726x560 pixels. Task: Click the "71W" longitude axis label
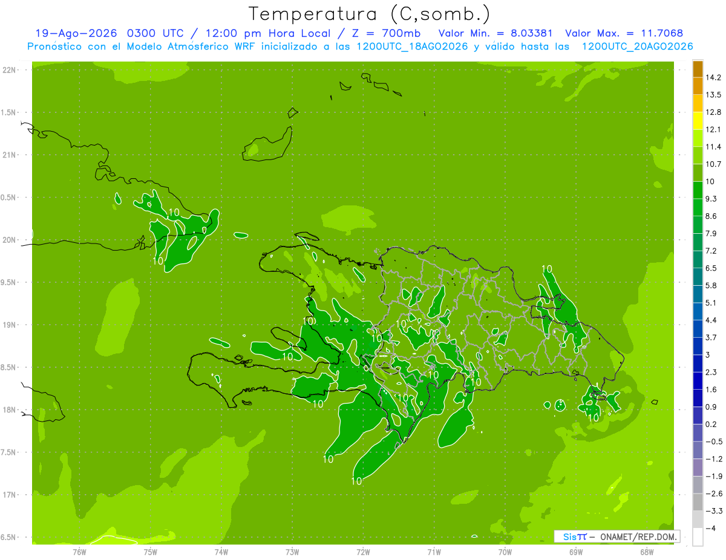pos(434,552)
